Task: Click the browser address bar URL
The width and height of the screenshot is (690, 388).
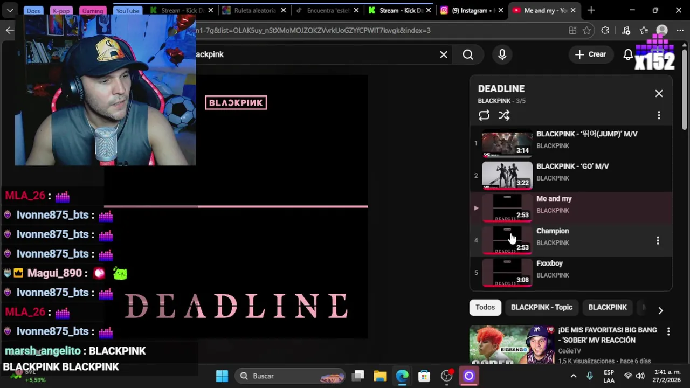Action: pos(313,31)
